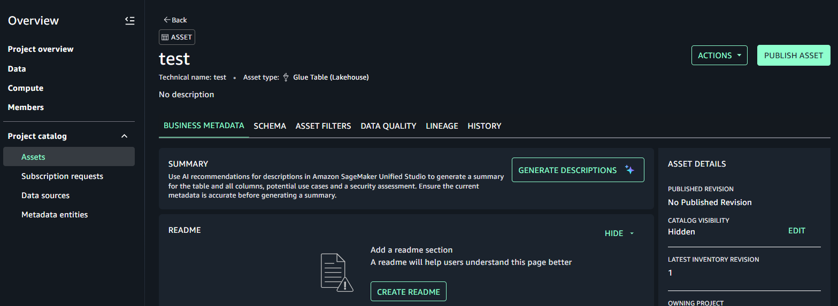Click the 'Glue Table (Lakehouse)' text
Image resolution: width=838 pixels, height=306 pixels.
click(x=331, y=77)
